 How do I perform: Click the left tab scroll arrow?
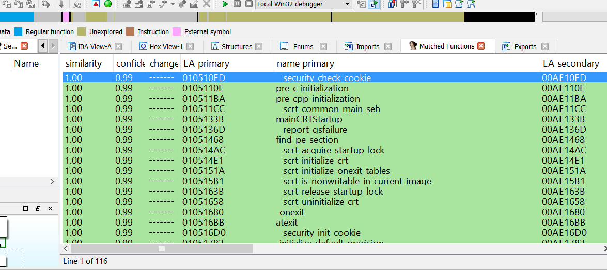43,46
